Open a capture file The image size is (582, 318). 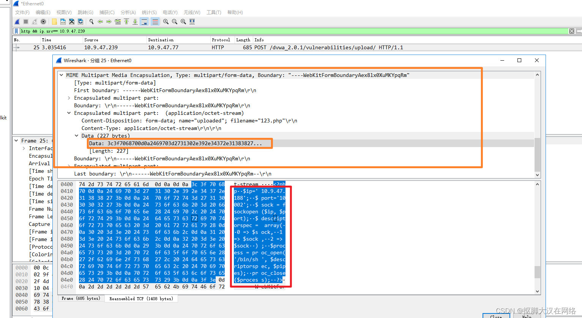[x=54, y=22]
